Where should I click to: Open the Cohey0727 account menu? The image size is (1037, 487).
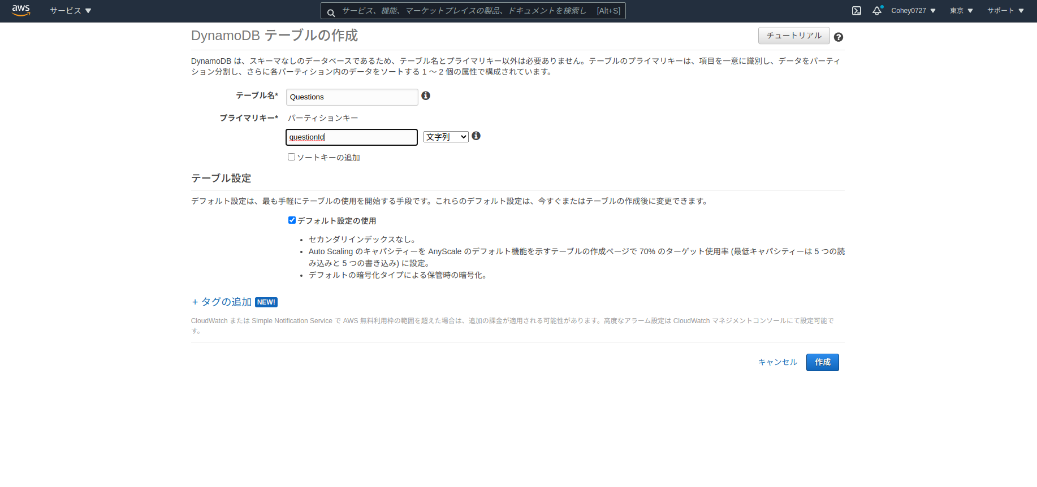point(913,11)
